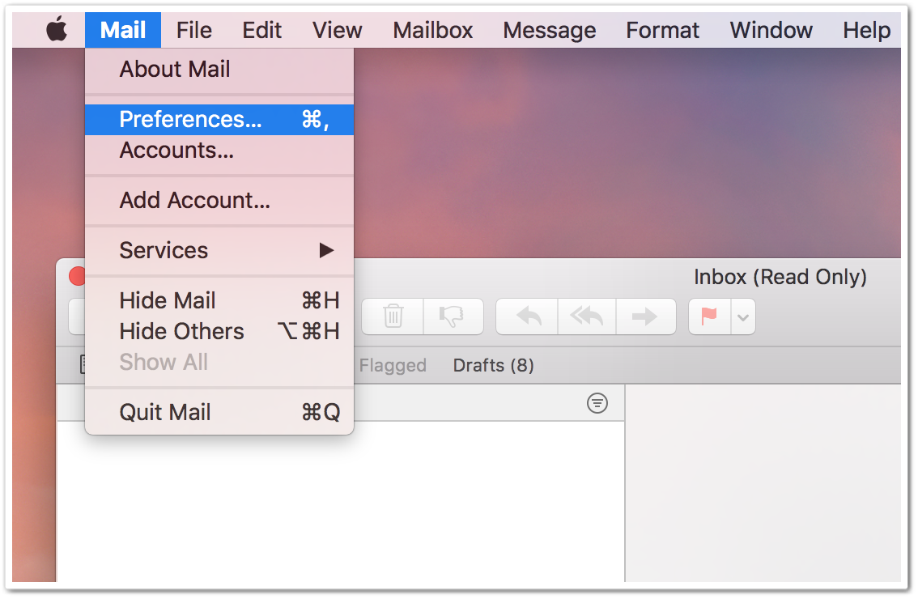Choose Hide Mail from the menu
This screenshot has height=599, width=918.
point(219,300)
